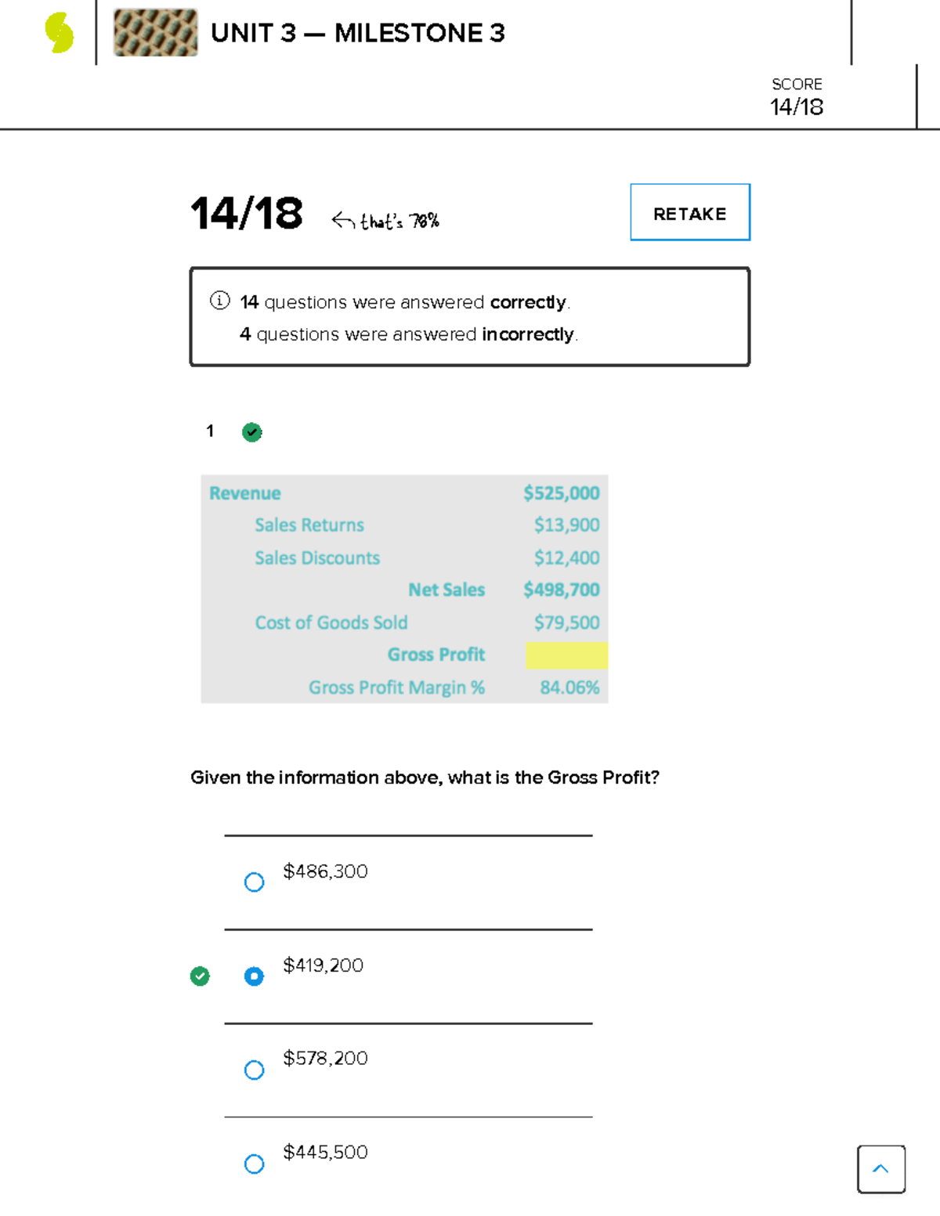940x1216 pixels.
Task: Click the Revenue row in the table
Action: [245, 493]
